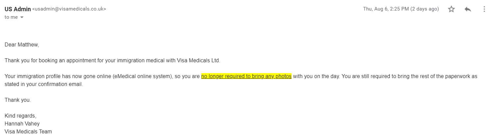The height and width of the screenshot is (137, 497).
Task: Click the yellow highlighted "no longer required" text
Action: click(246, 76)
